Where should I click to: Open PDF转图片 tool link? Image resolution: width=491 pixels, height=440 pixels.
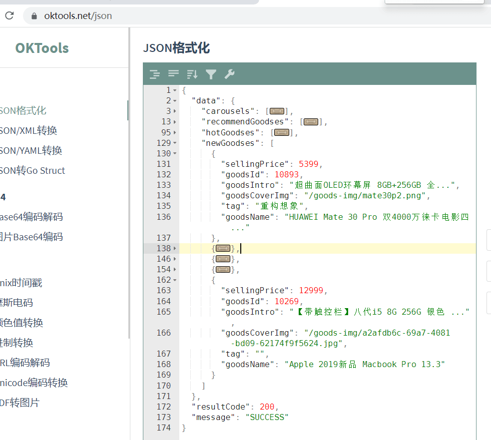[x=19, y=403]
